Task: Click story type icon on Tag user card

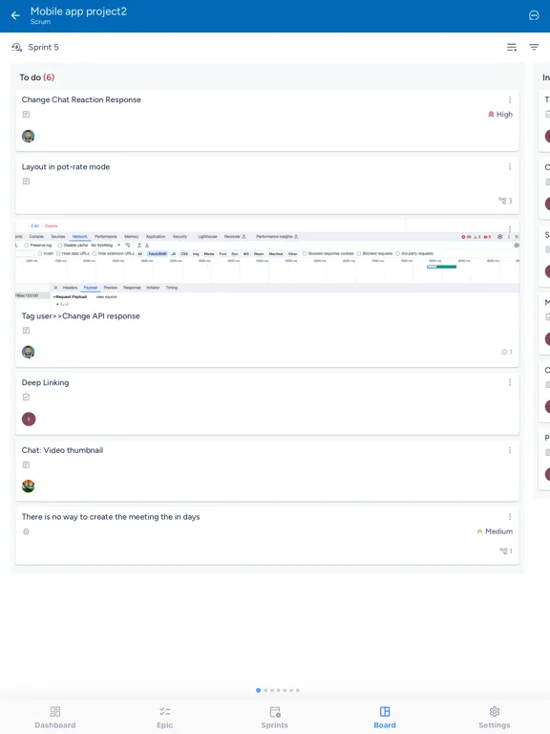Action: pos(26,331)
